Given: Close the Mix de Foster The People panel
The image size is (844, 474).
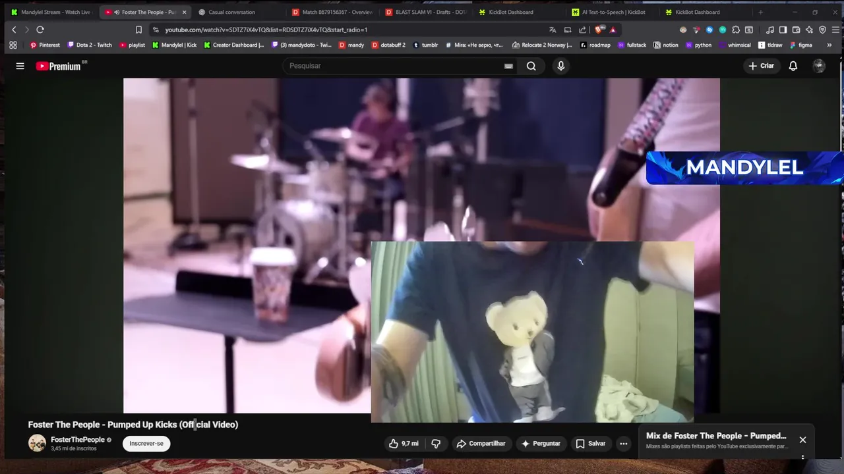Looking at the screenshot, I should tap(802, 440).
